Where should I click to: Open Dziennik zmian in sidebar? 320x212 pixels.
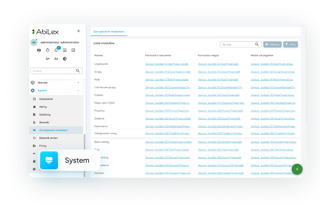coord(48,138)
